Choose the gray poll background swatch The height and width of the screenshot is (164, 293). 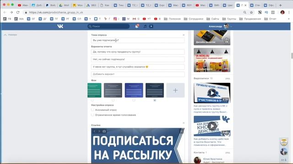113,90
